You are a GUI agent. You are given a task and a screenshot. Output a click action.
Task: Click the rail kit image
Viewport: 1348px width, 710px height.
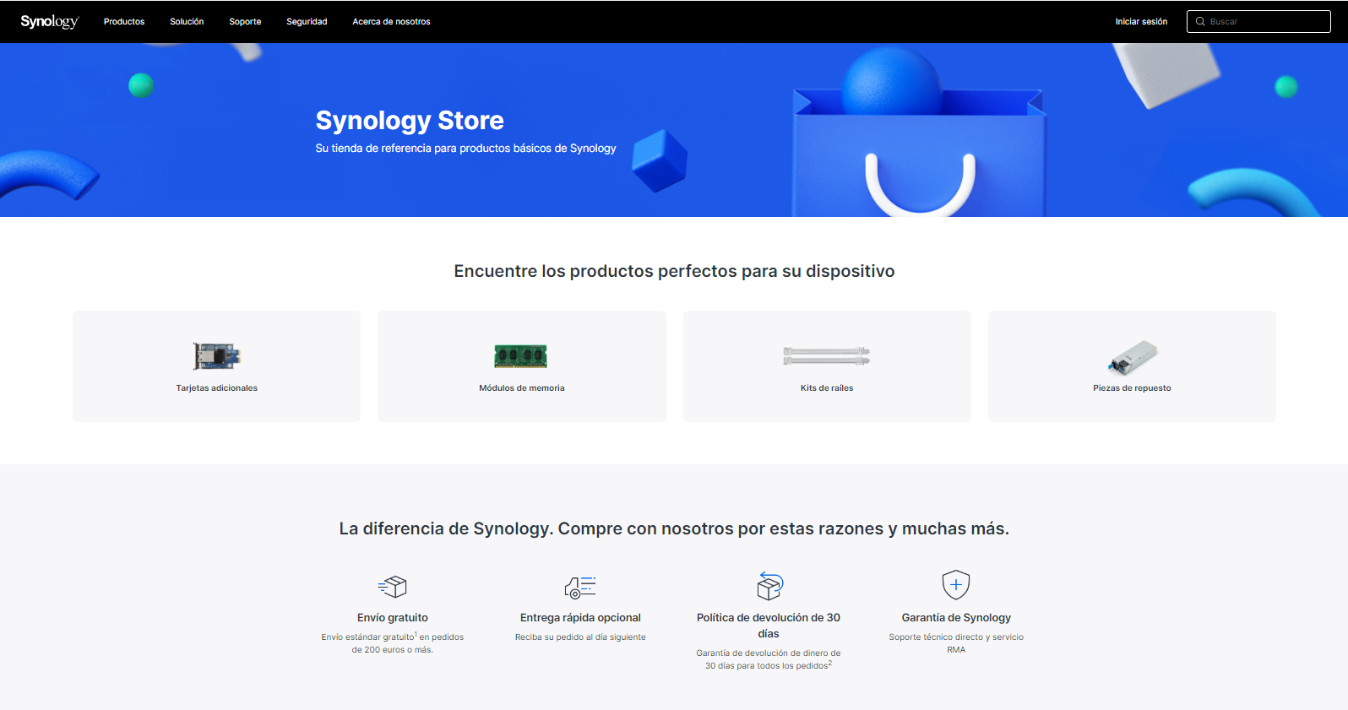(x=827, y=356)
